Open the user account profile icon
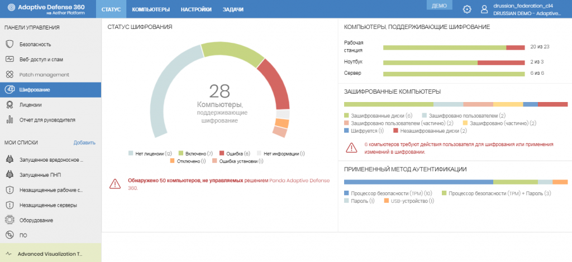 tap(484, 9)
